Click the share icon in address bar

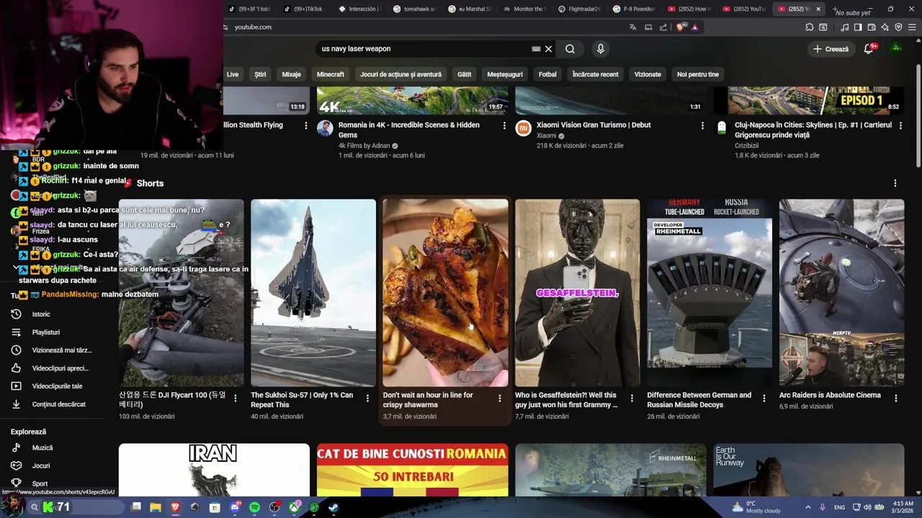click(663, 27)
